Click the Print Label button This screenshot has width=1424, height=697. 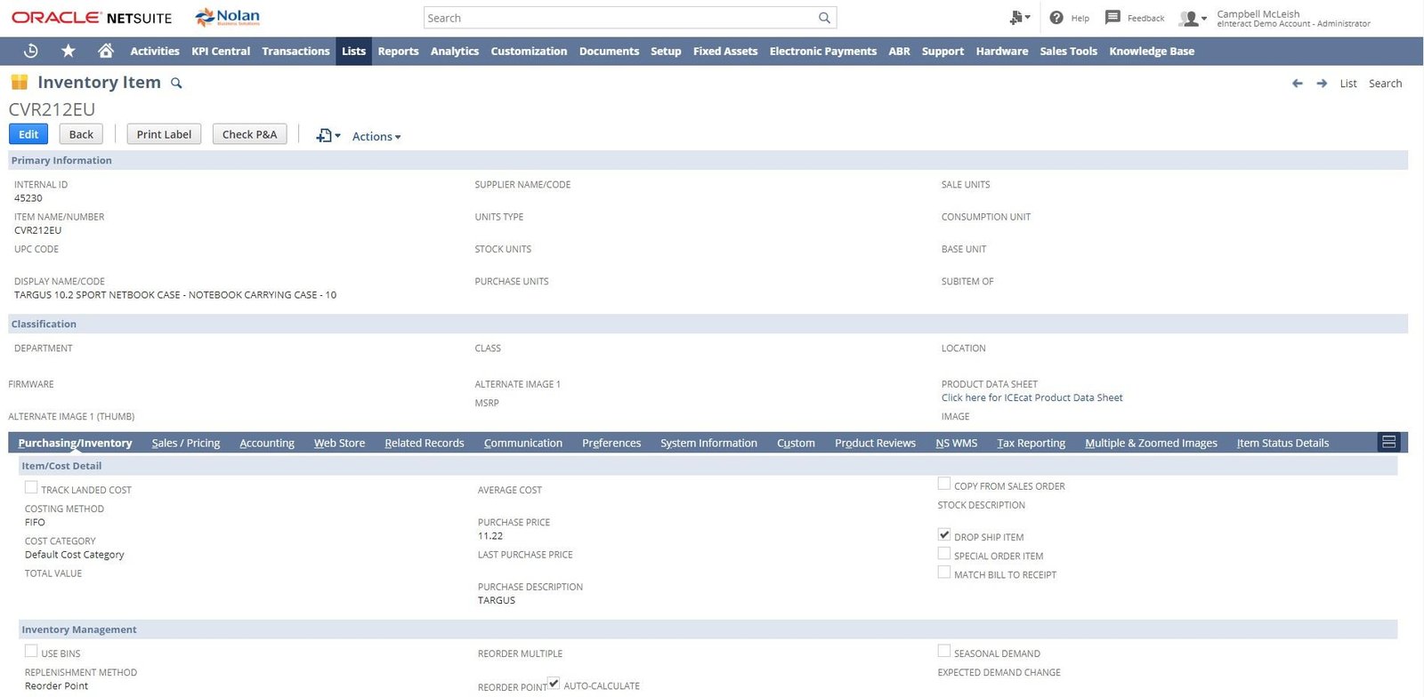click(x=164, y=134)
